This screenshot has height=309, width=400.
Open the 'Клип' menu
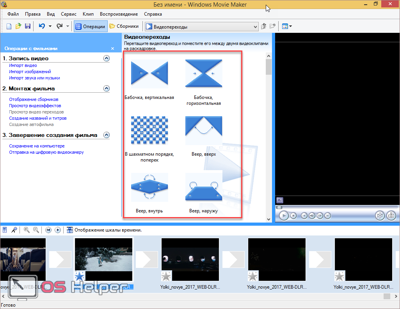click(88, 14)
